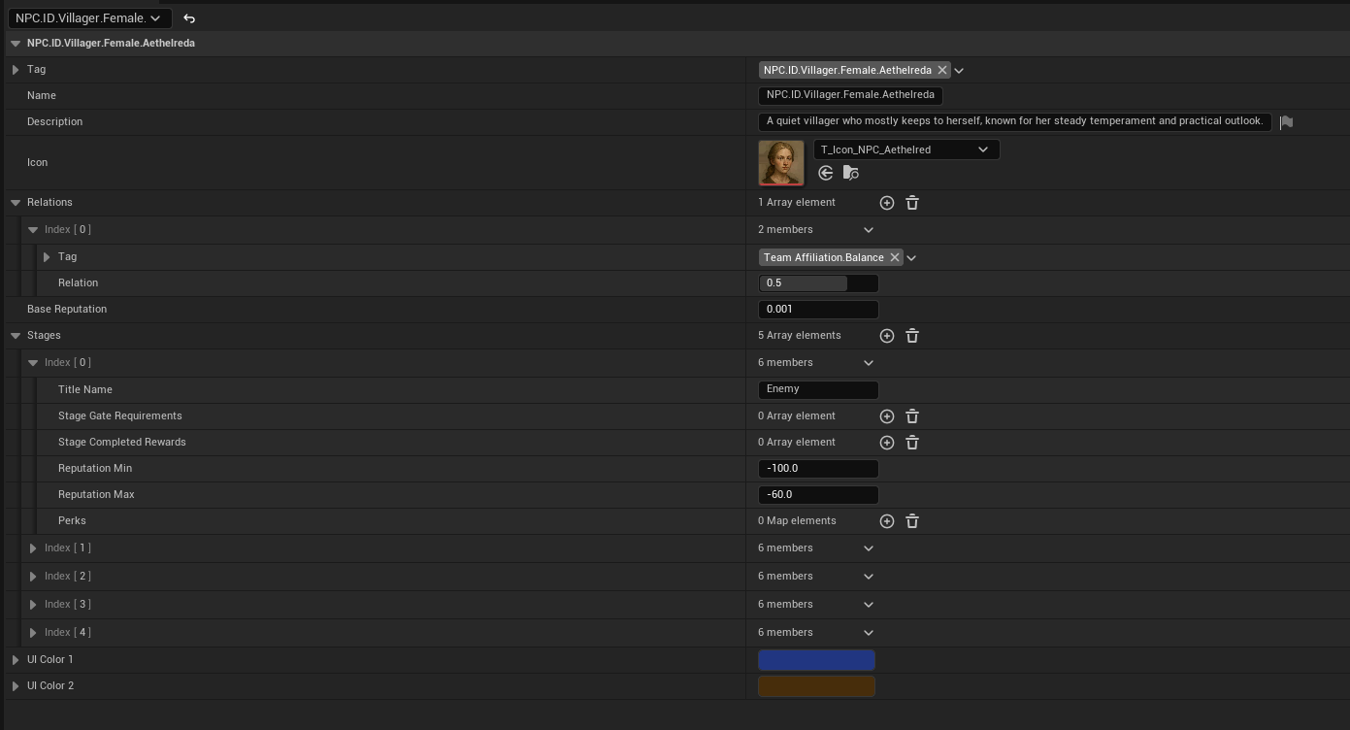Screen dimensions: 1350x730
Task: Use selected asset arrow for Icon
Action: coord(826,173)
